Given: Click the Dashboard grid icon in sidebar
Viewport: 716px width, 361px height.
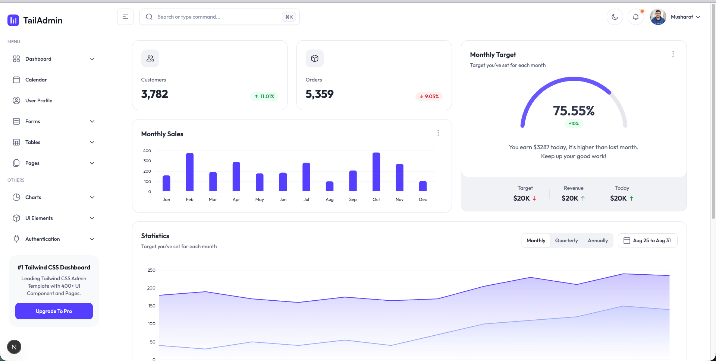Looking at the screenshot, I should click(16, 59).
